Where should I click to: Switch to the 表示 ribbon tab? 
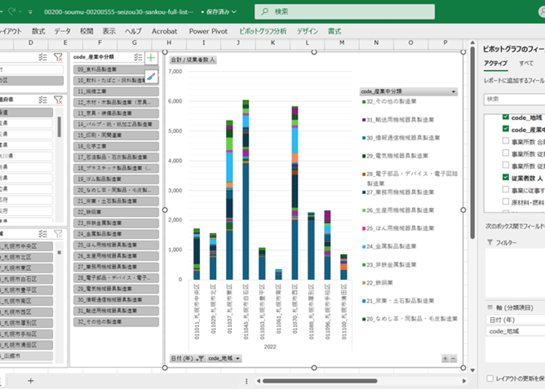pyautogui.click(x=109, y=31)
